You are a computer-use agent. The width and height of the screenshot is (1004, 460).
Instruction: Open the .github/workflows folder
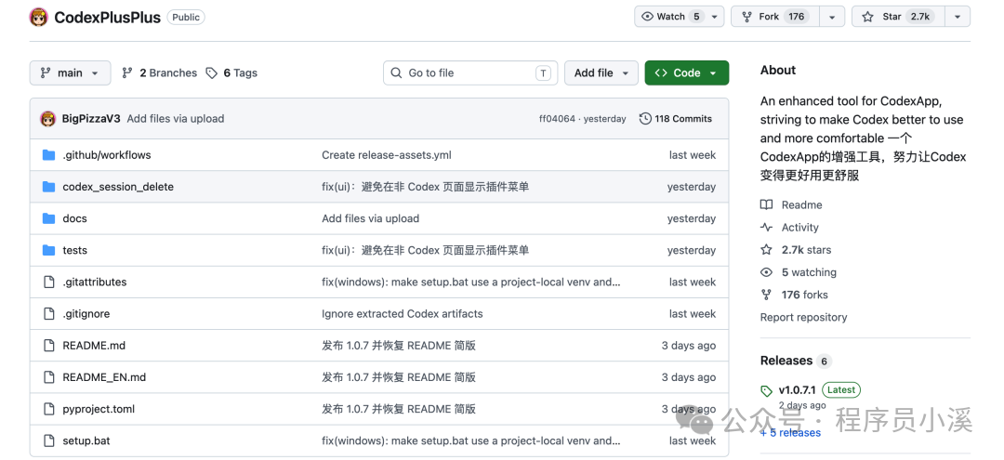point(107,155)
